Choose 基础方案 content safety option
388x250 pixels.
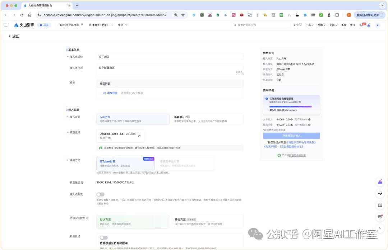pyautogui.click(x=207, y=222)
